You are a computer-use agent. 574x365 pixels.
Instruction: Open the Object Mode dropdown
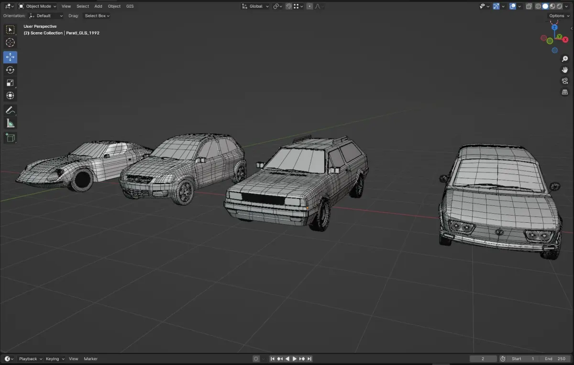[x=37, y=6]
